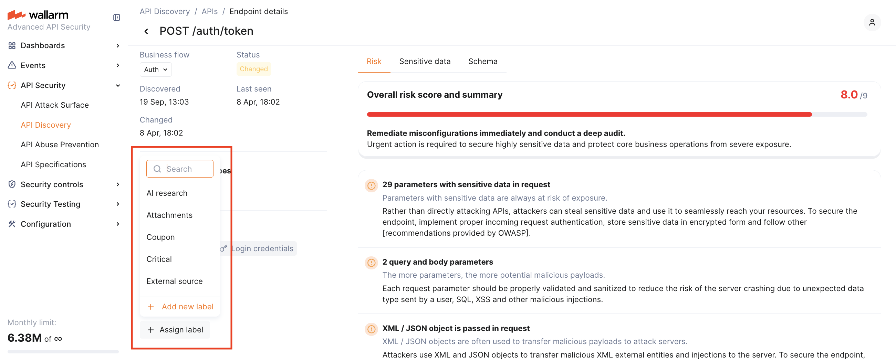Screen dimensions: 896x362
Task: Click the Events warning triangle icon
Action: [11, 65]
